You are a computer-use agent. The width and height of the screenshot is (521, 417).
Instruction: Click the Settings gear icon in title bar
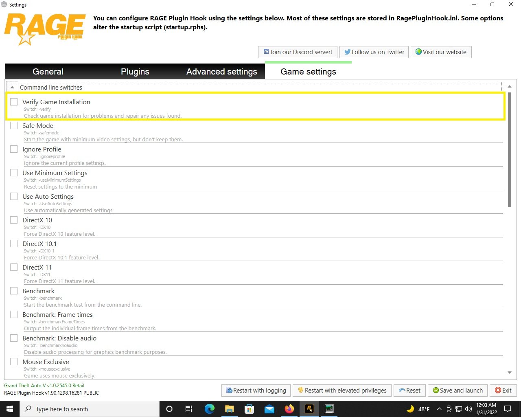coord(4,5)
